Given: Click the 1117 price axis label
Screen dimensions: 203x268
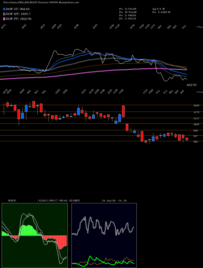Looking at the screenshot, I should 197,118.
